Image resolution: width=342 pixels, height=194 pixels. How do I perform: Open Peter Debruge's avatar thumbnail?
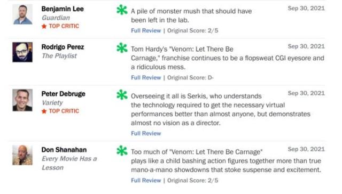tap(22, 100)
